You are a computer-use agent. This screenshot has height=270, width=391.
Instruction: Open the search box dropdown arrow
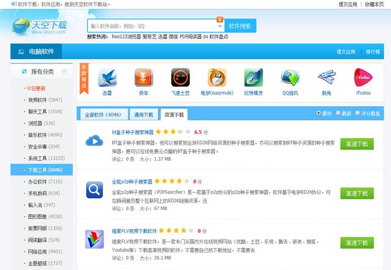coord(220,26)
